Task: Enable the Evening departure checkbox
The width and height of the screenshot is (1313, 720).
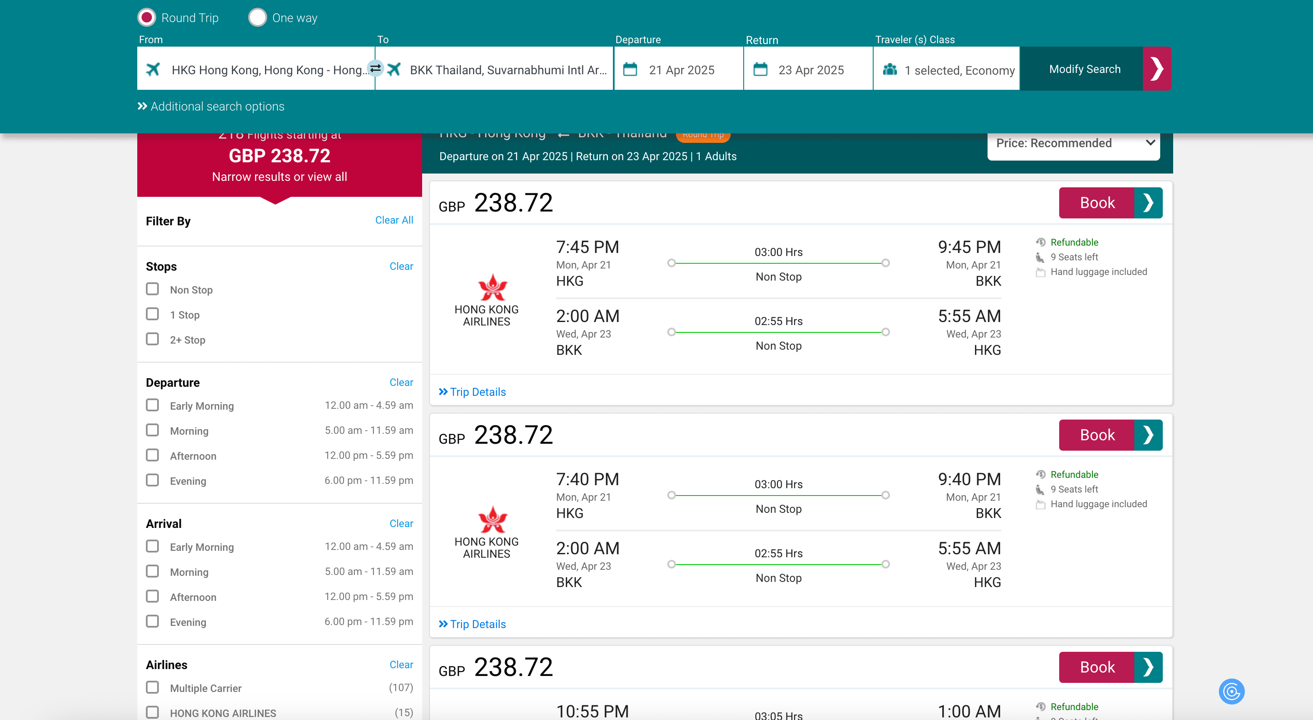Action: (x=152, y=480)
